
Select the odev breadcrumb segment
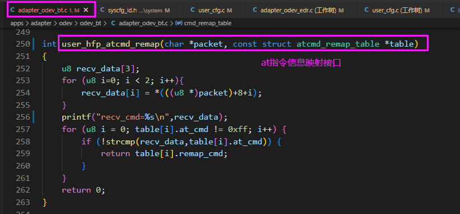pos(65,23)
